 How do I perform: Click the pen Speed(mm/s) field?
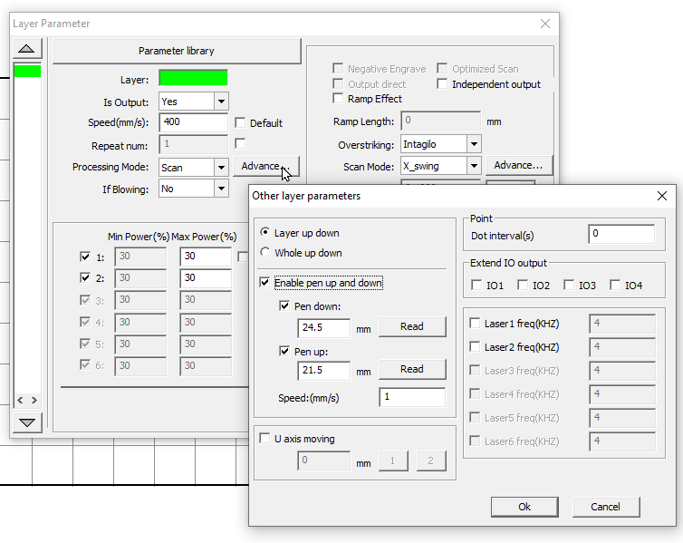(x=412, y=397)
